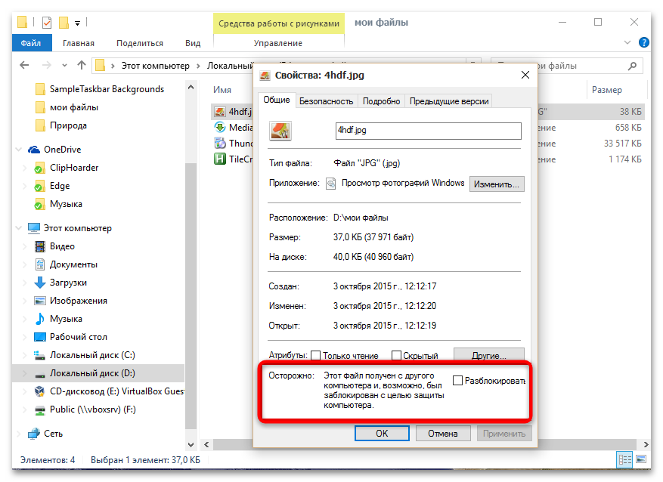Screen dimensions: 663x482
Task: Open the CD-дисковод (E:) VirtualBox icon
Action: click(40, 391)
